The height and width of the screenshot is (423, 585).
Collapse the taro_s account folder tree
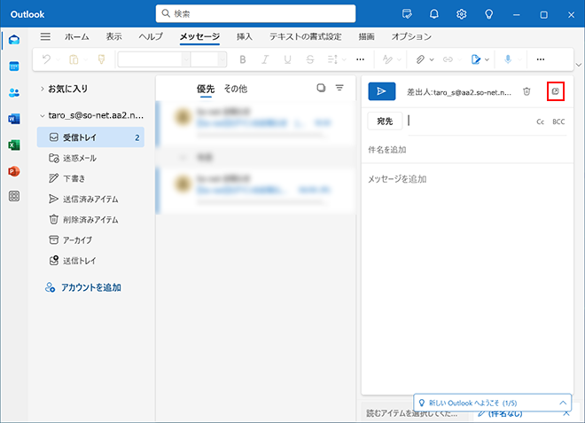(x=42, y=116)
